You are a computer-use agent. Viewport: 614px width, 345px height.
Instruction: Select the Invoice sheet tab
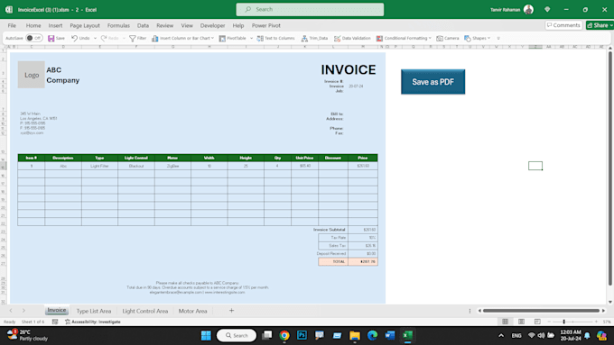tap(57, 310)
